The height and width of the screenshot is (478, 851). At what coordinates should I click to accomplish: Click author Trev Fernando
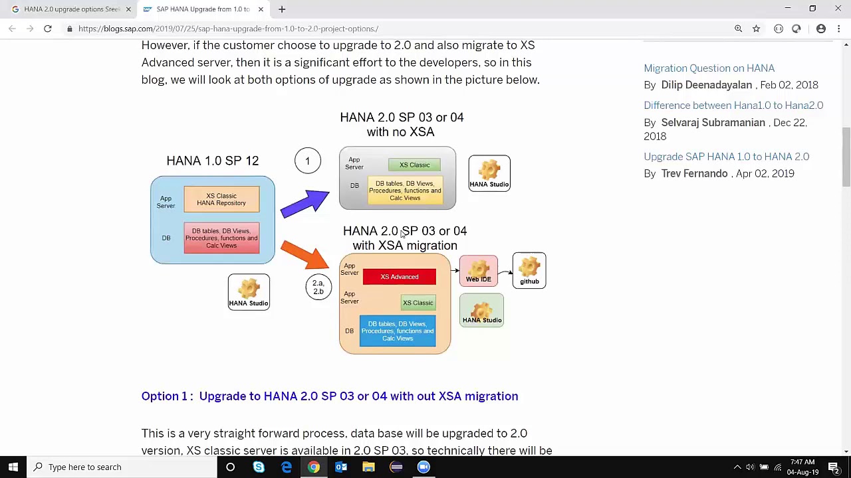click(x=694, y=173)
